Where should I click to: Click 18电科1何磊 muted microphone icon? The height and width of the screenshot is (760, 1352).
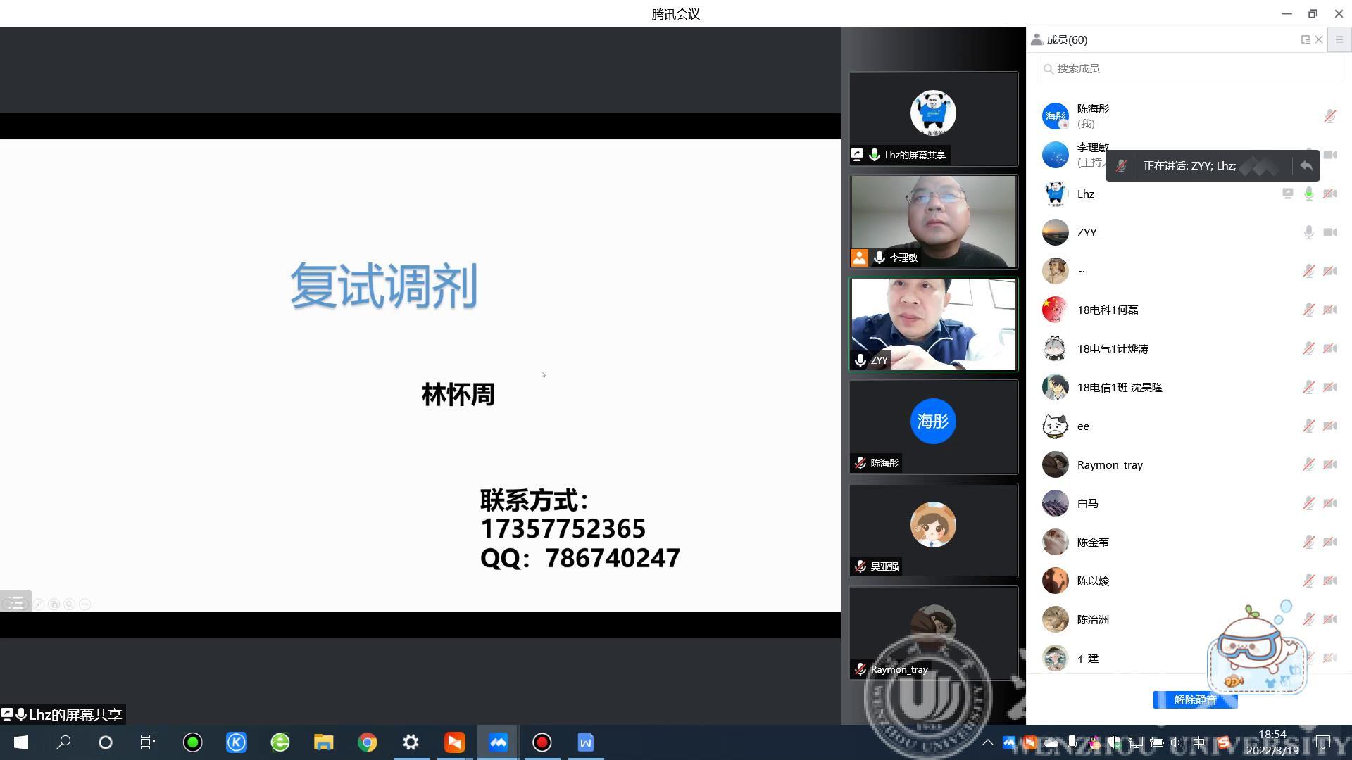pyautogui.click(x=1308, y=310)
